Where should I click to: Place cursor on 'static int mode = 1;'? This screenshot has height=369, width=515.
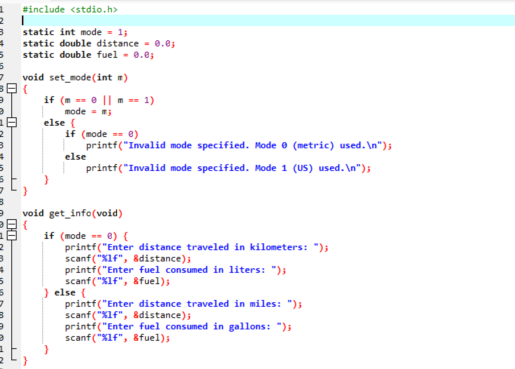(75, 32)
